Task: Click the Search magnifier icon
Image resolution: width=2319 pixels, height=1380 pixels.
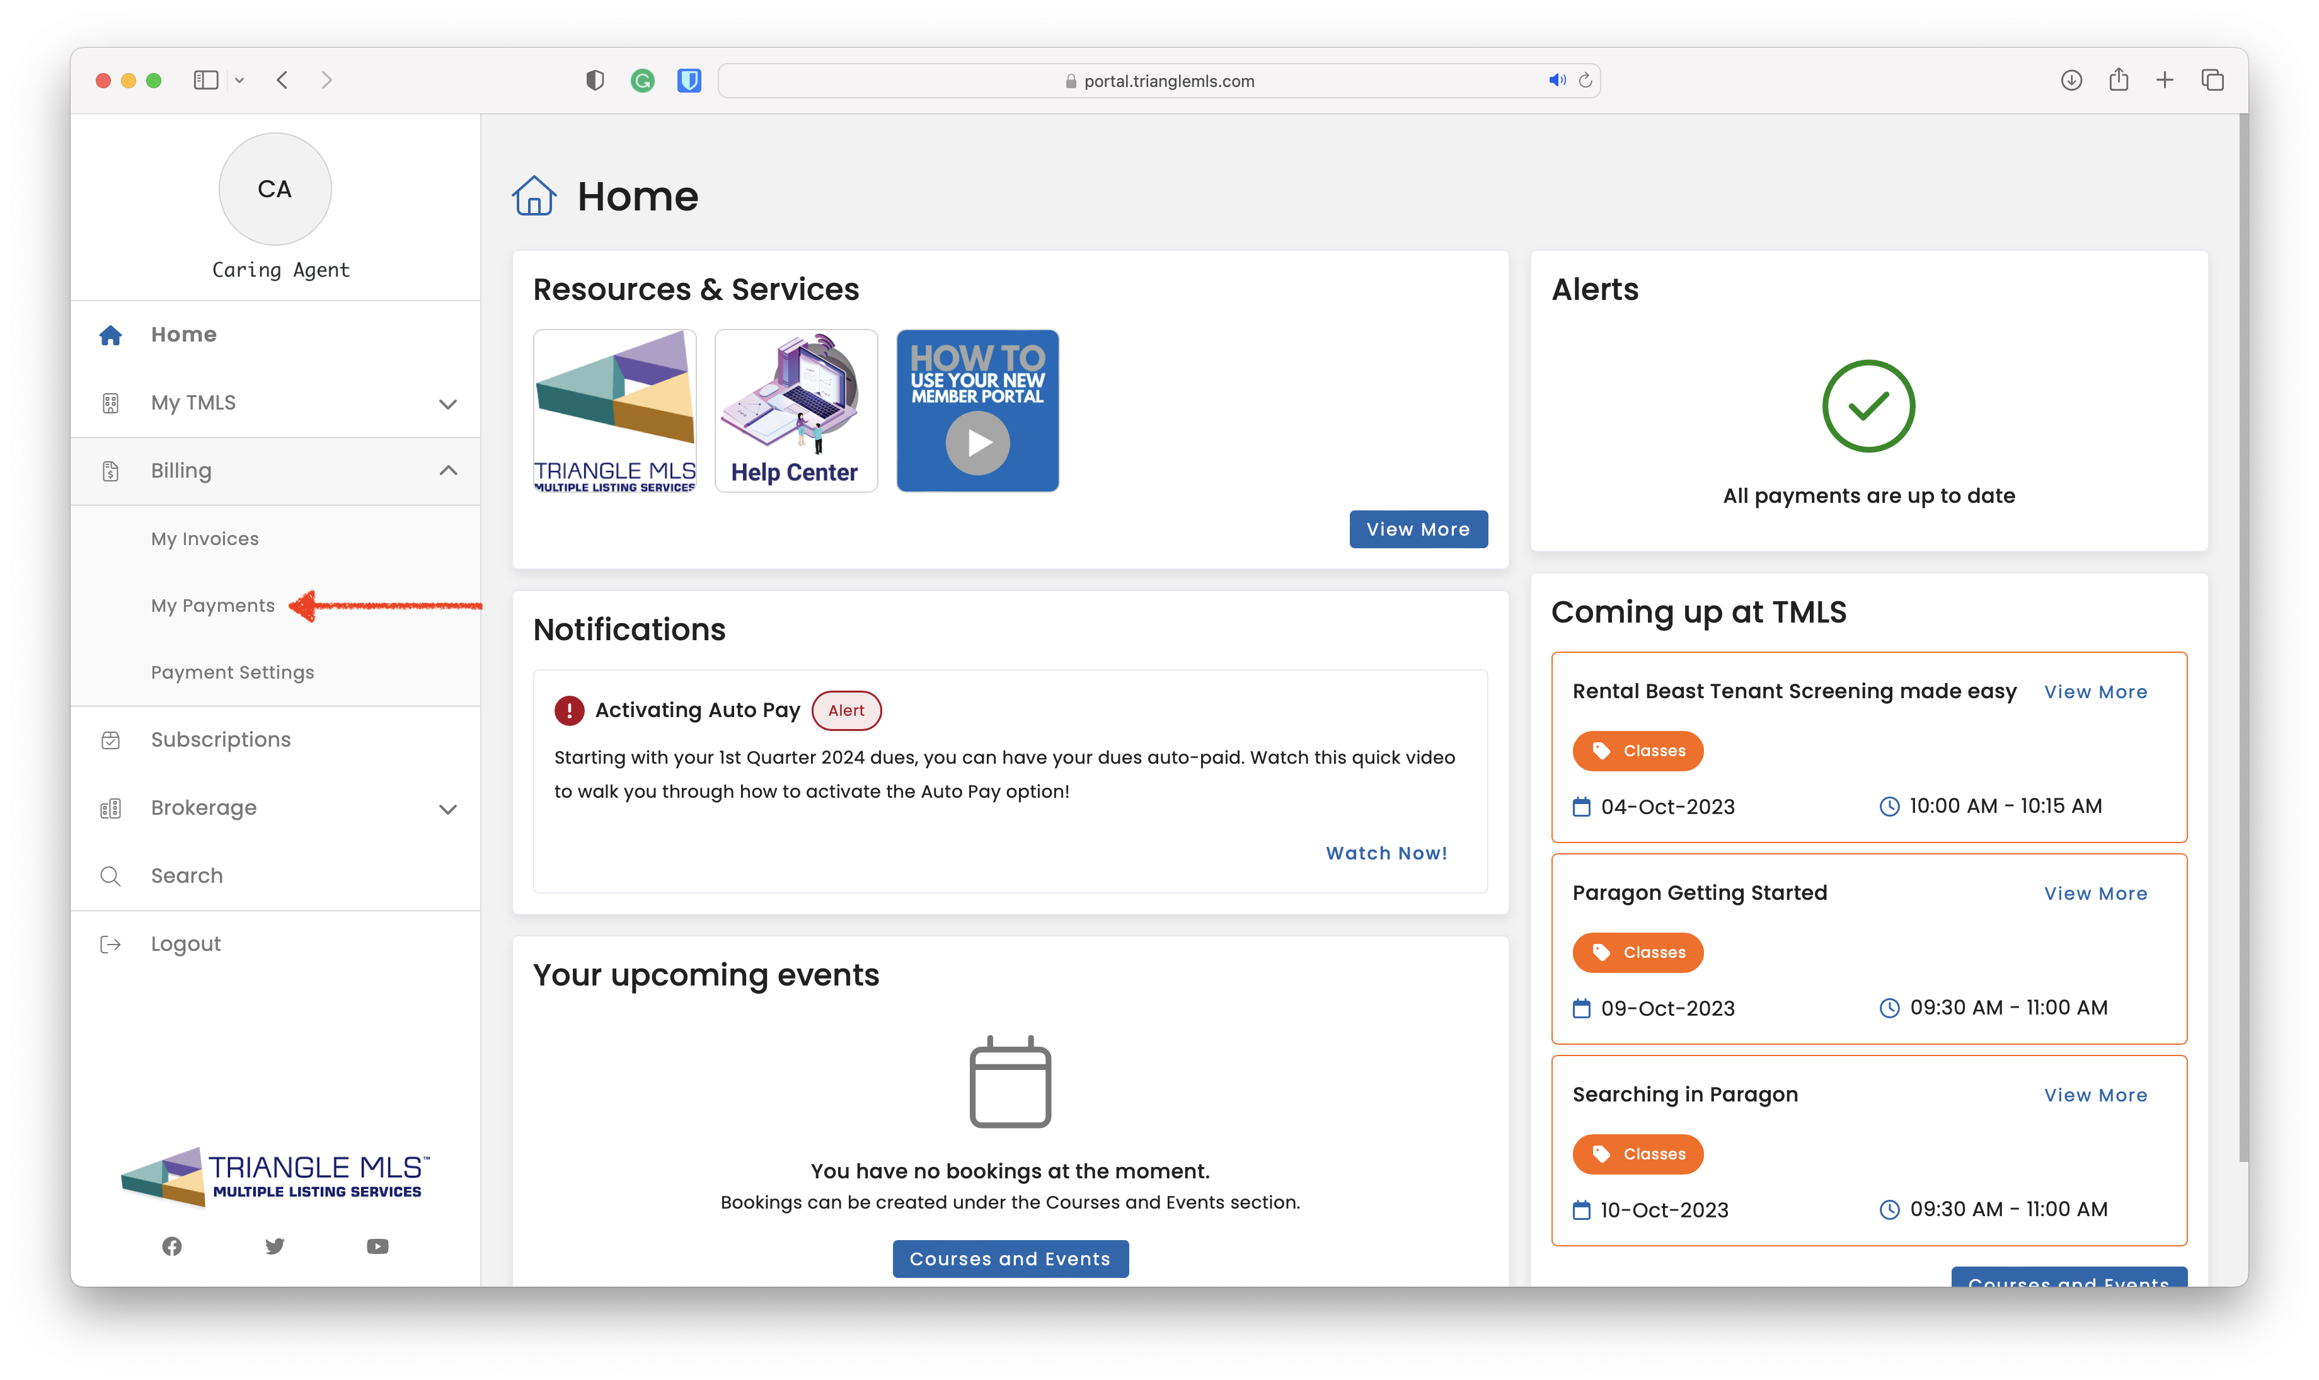Action: [111, 876]
